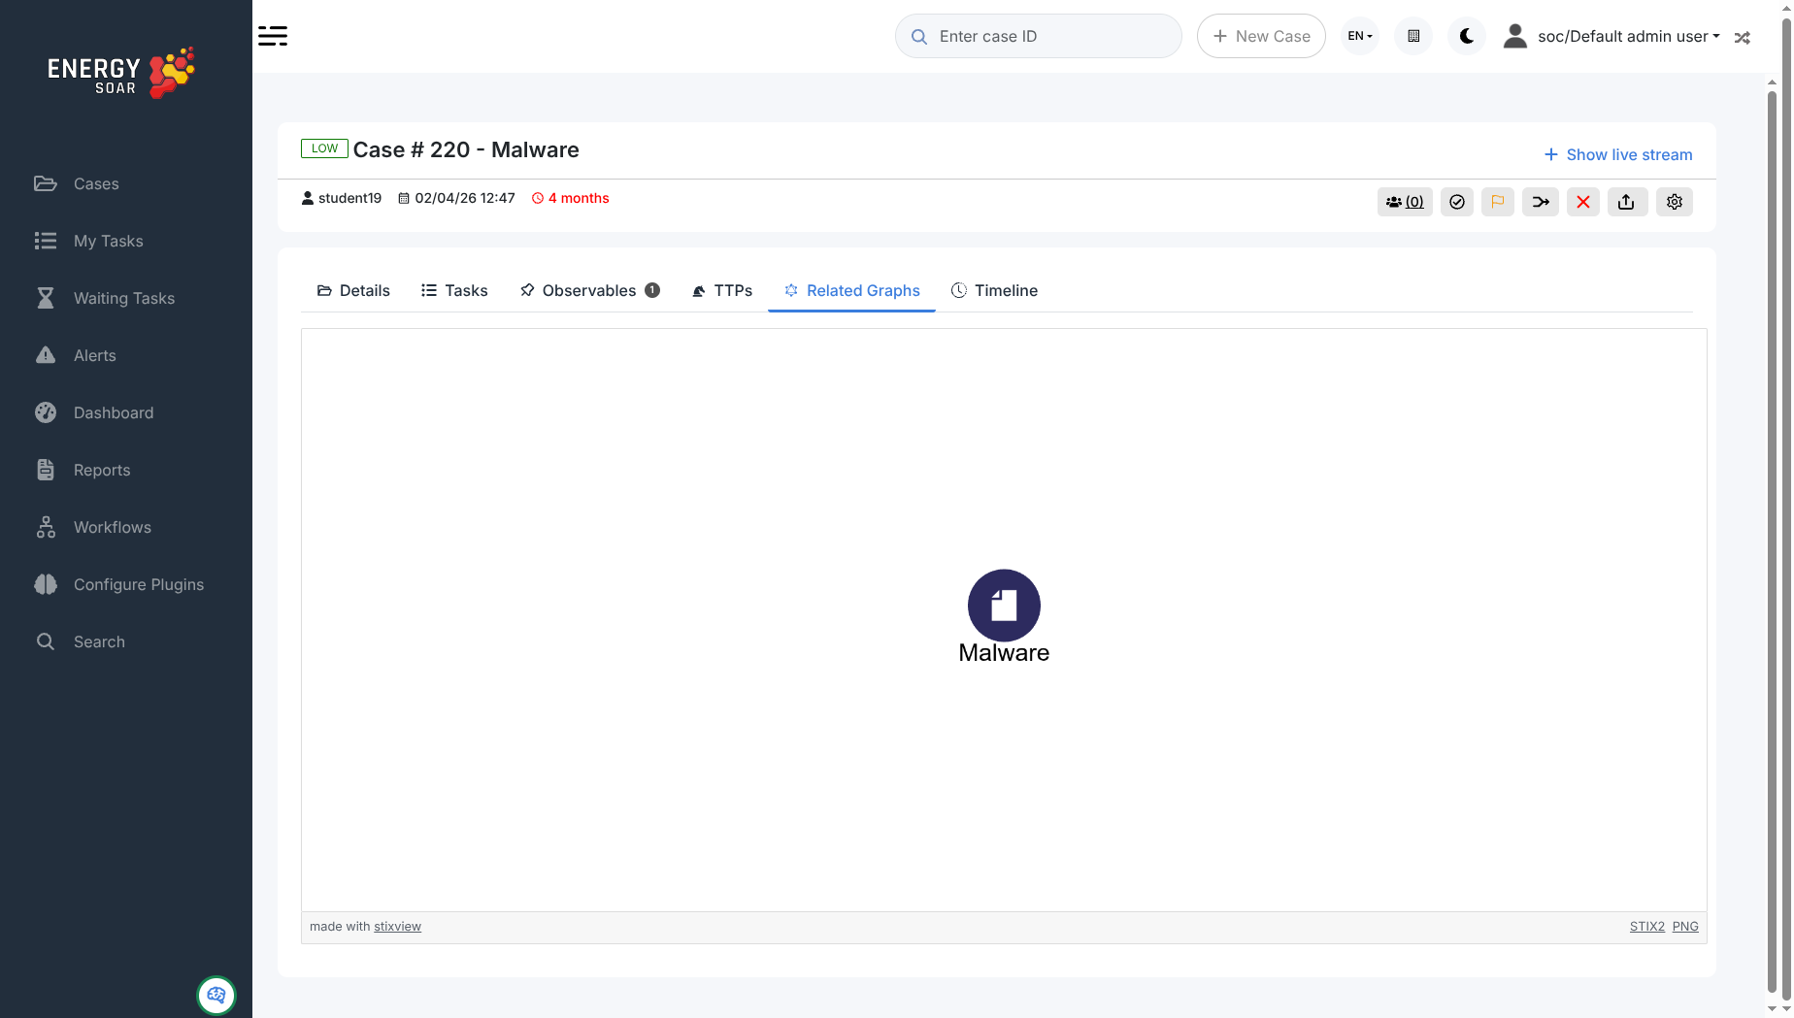Click the New Case button
The width and height of the screenshot is (1794, 1018).
tap(1261, 36)
